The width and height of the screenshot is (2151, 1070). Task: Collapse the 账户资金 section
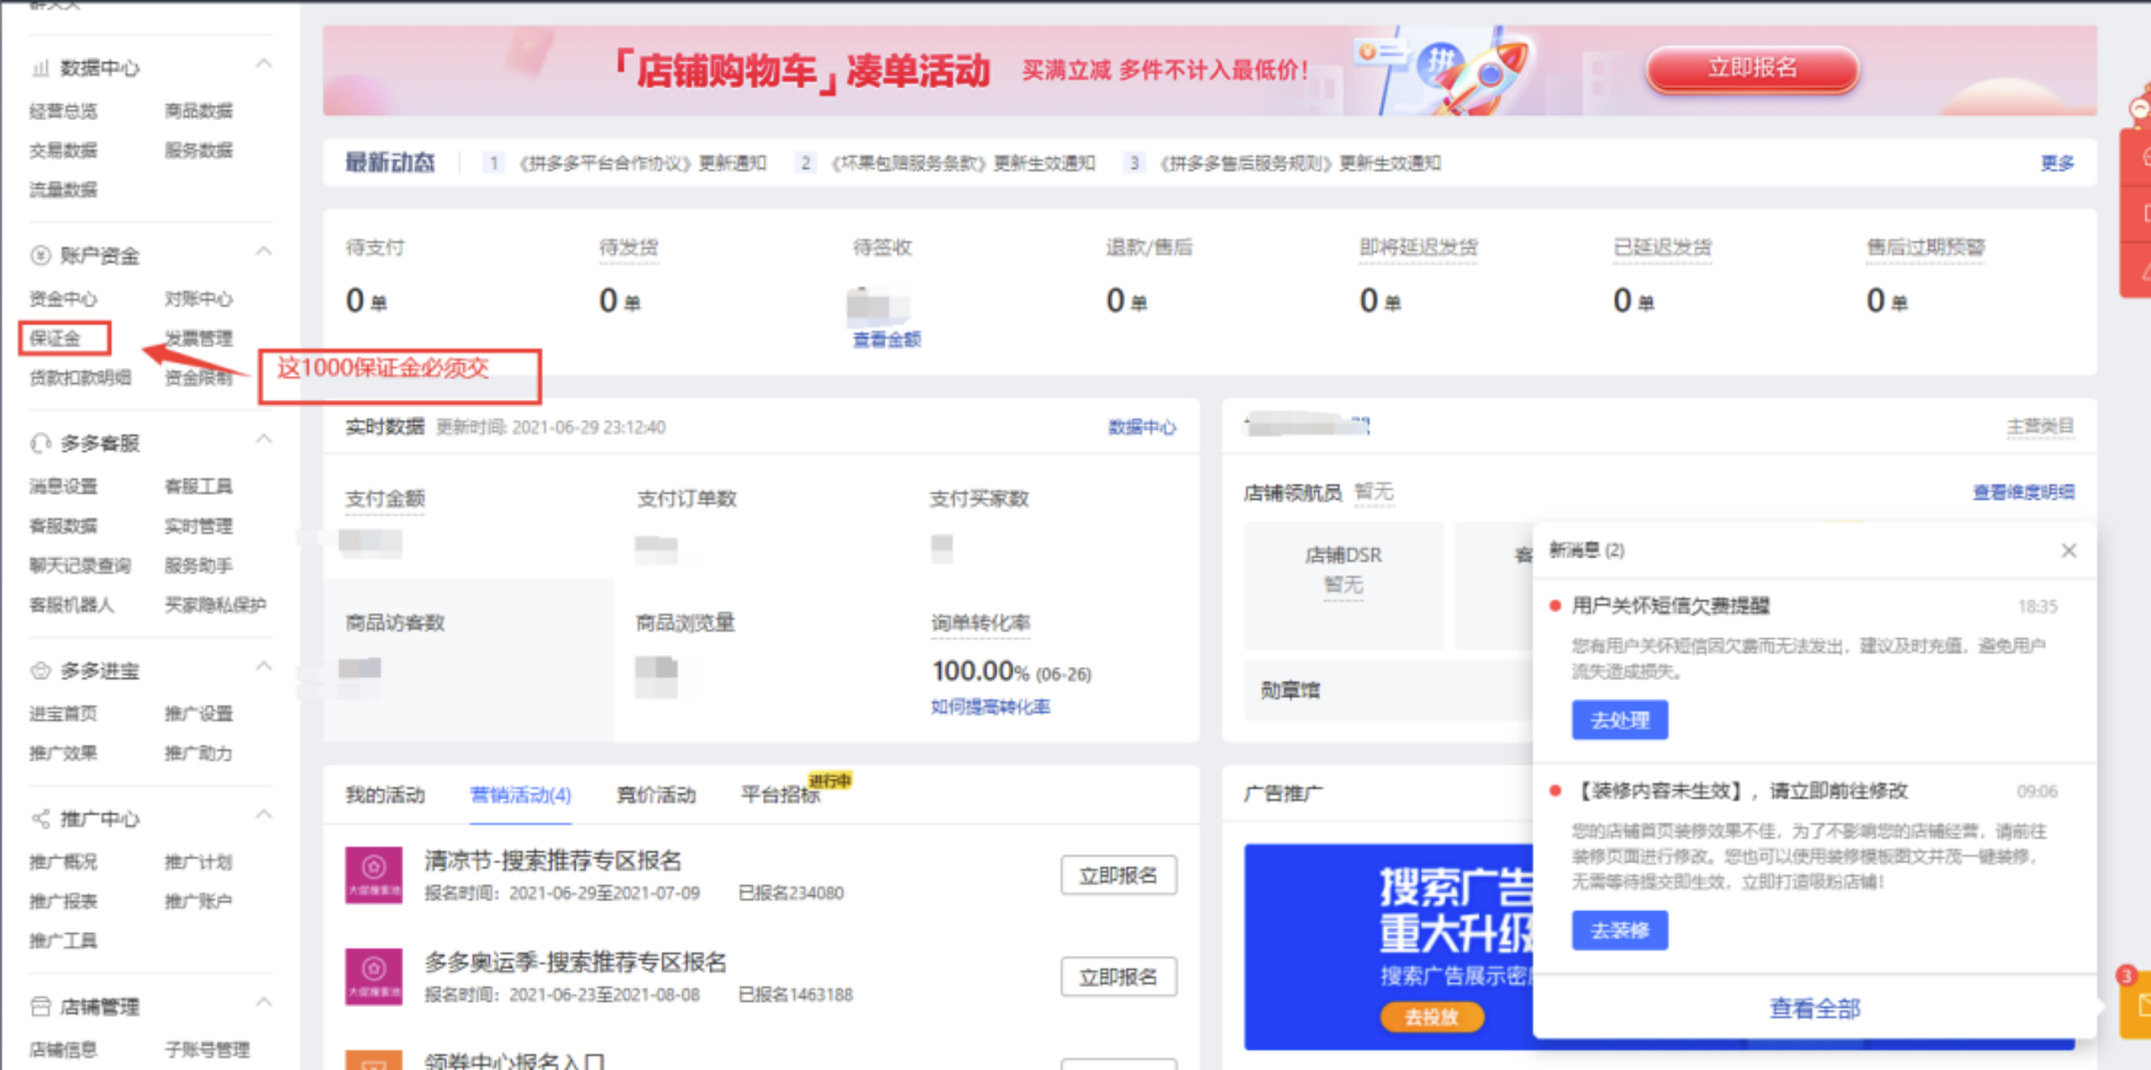click(264, 252)
